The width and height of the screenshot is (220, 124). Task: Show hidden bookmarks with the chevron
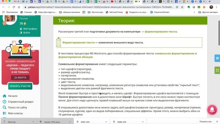194,12
